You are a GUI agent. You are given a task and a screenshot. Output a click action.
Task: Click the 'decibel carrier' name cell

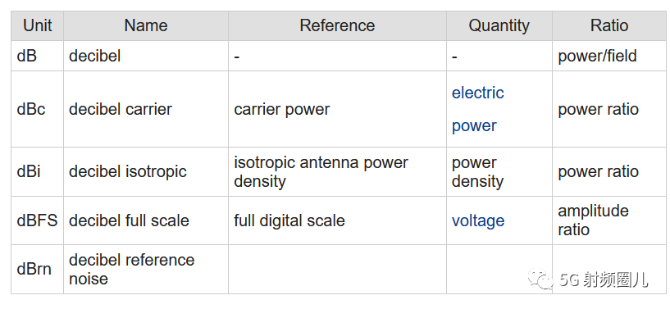point(146,109)
